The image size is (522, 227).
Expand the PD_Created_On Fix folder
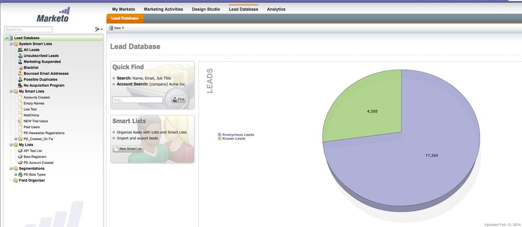(16, 139)
